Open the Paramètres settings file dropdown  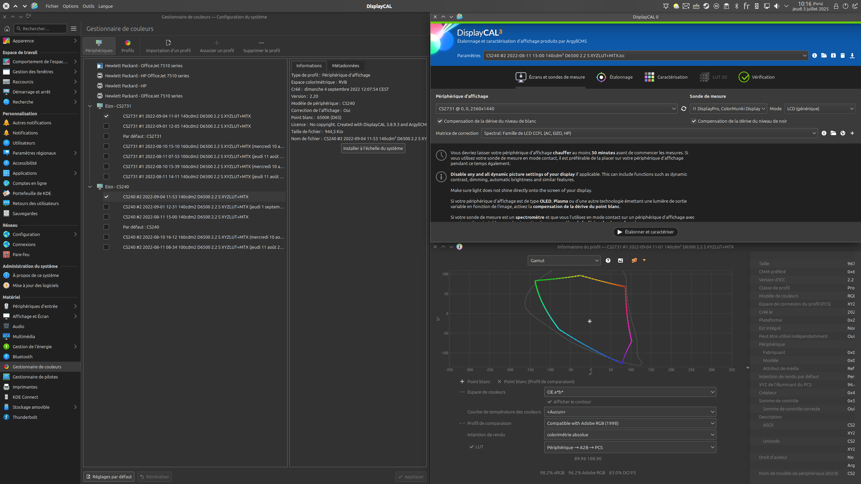(646, 55)
